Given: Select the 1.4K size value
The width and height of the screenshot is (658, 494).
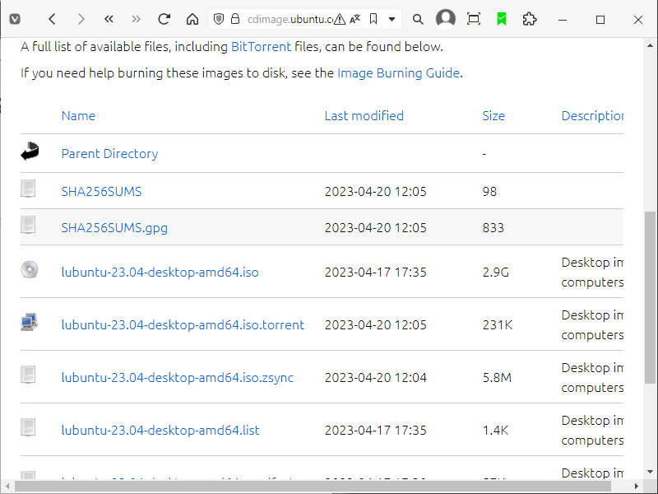Looking at the screenshot, I should tap(496, 430).
